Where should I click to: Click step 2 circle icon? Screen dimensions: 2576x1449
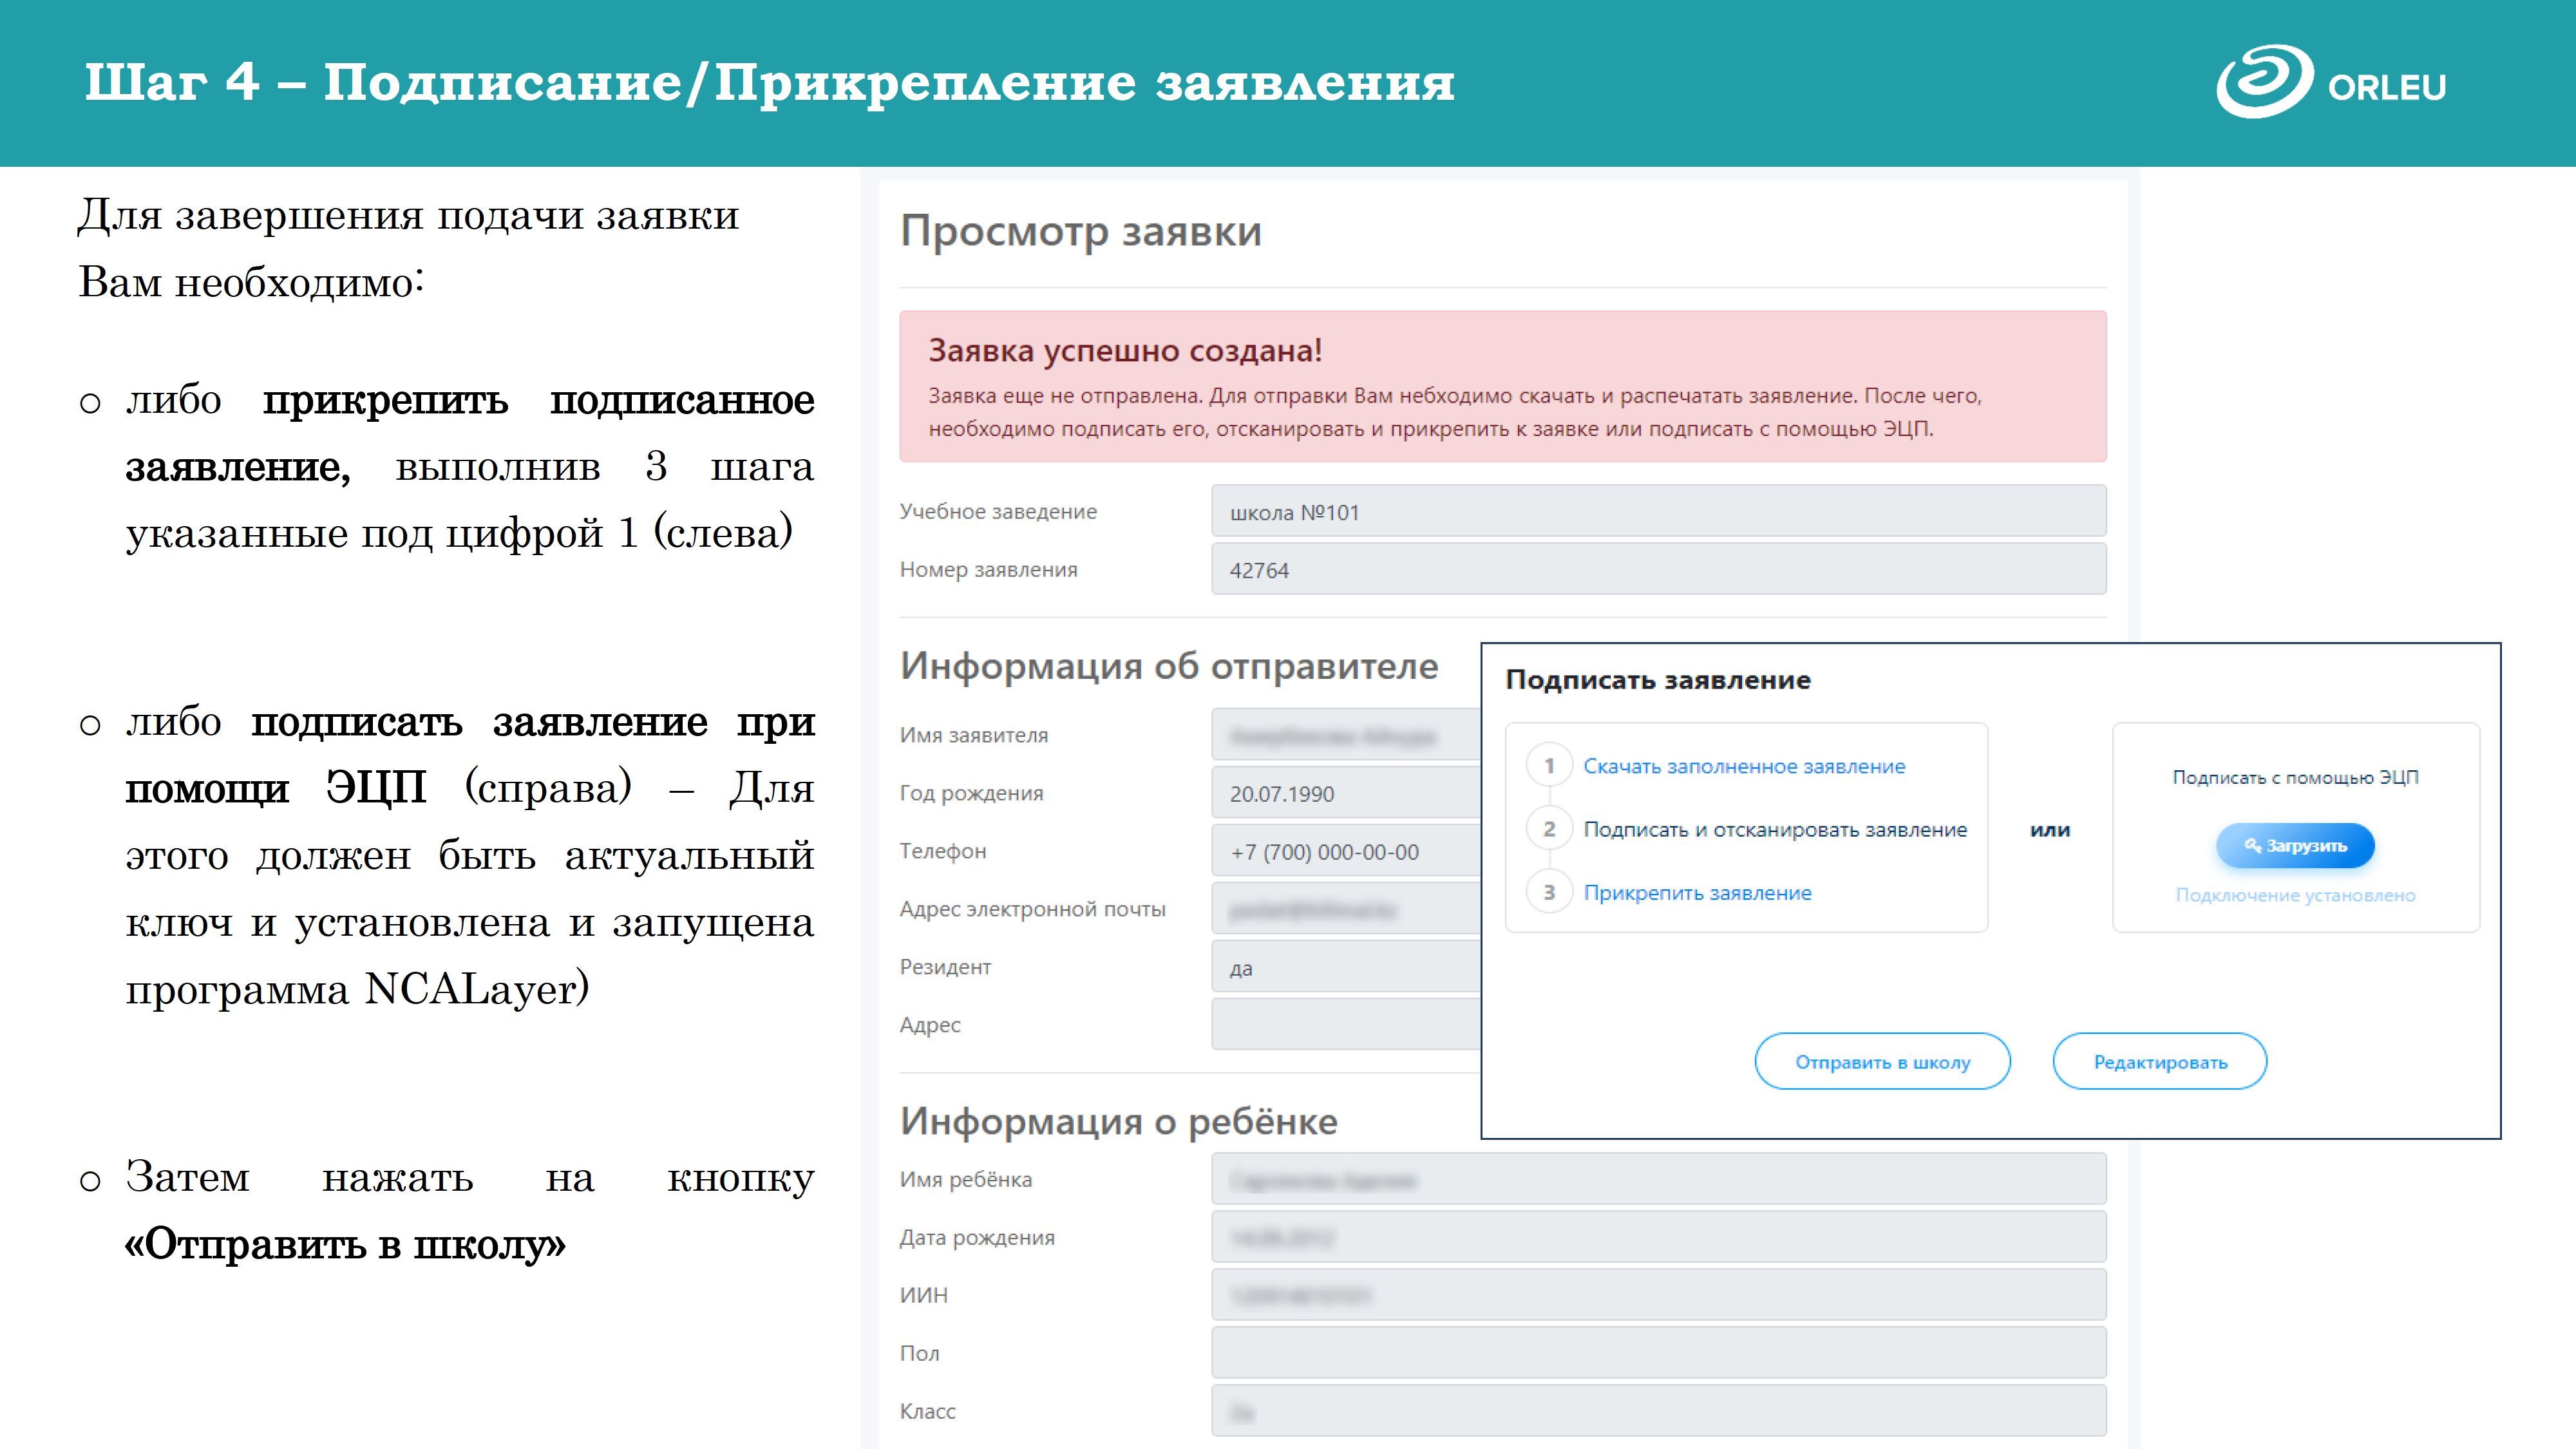1549,829
